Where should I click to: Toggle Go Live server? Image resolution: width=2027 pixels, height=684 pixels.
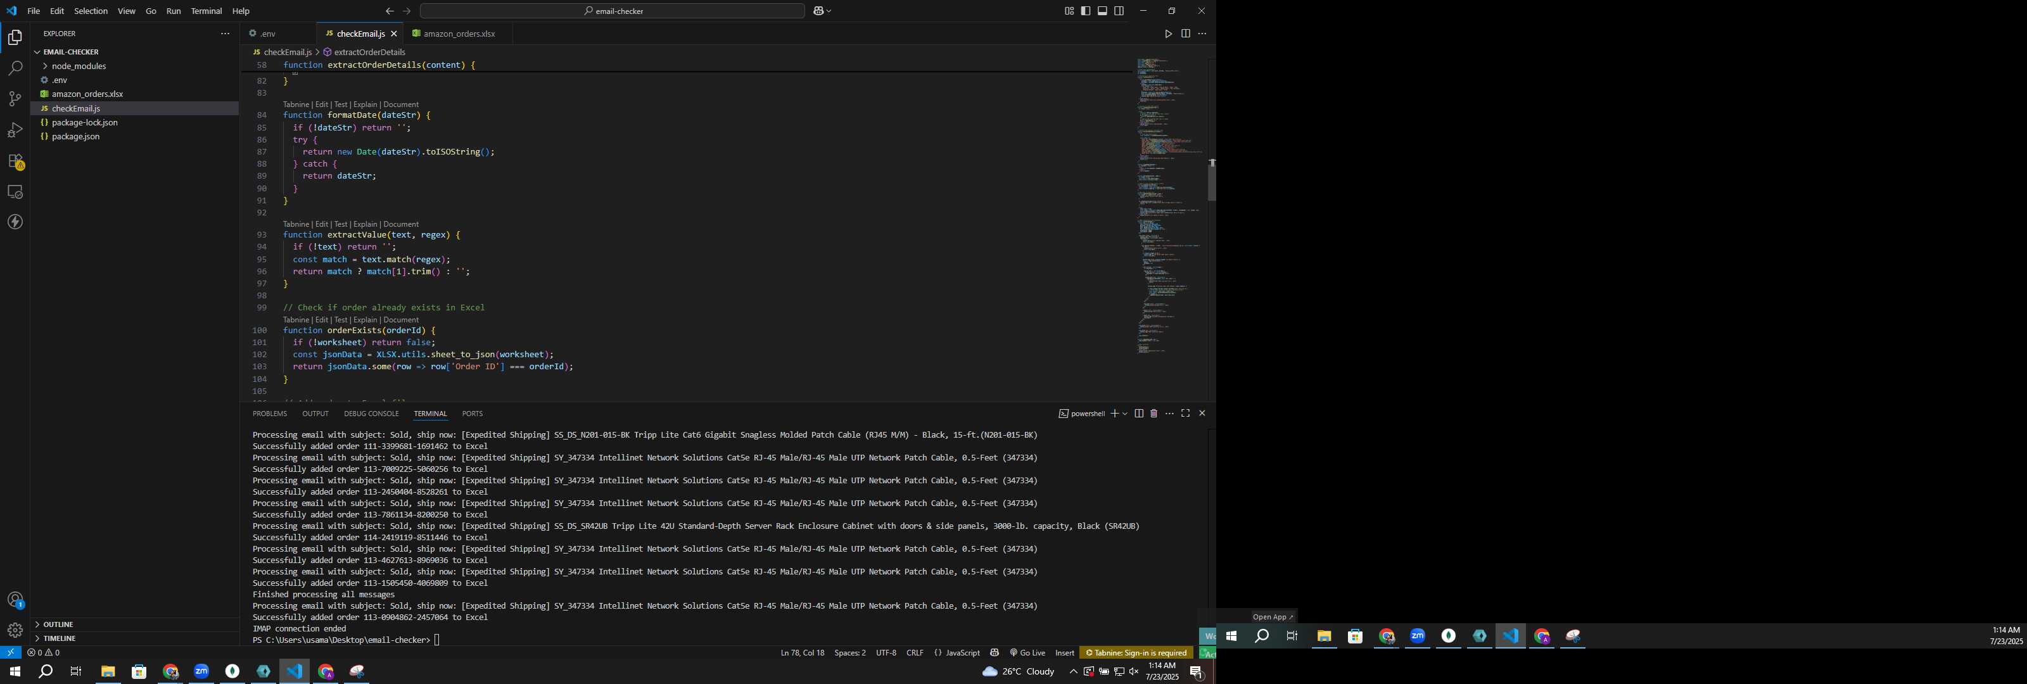[x=1027, y=652]
